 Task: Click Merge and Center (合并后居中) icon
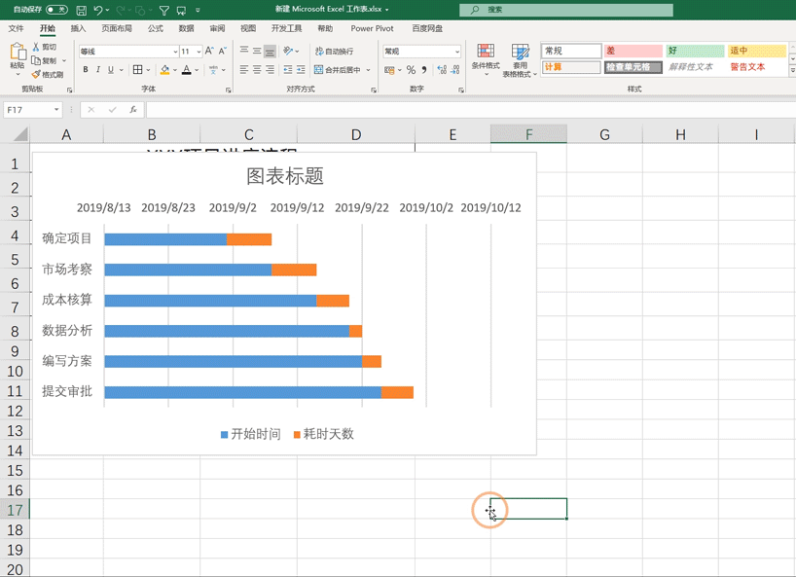pos(319,69)
